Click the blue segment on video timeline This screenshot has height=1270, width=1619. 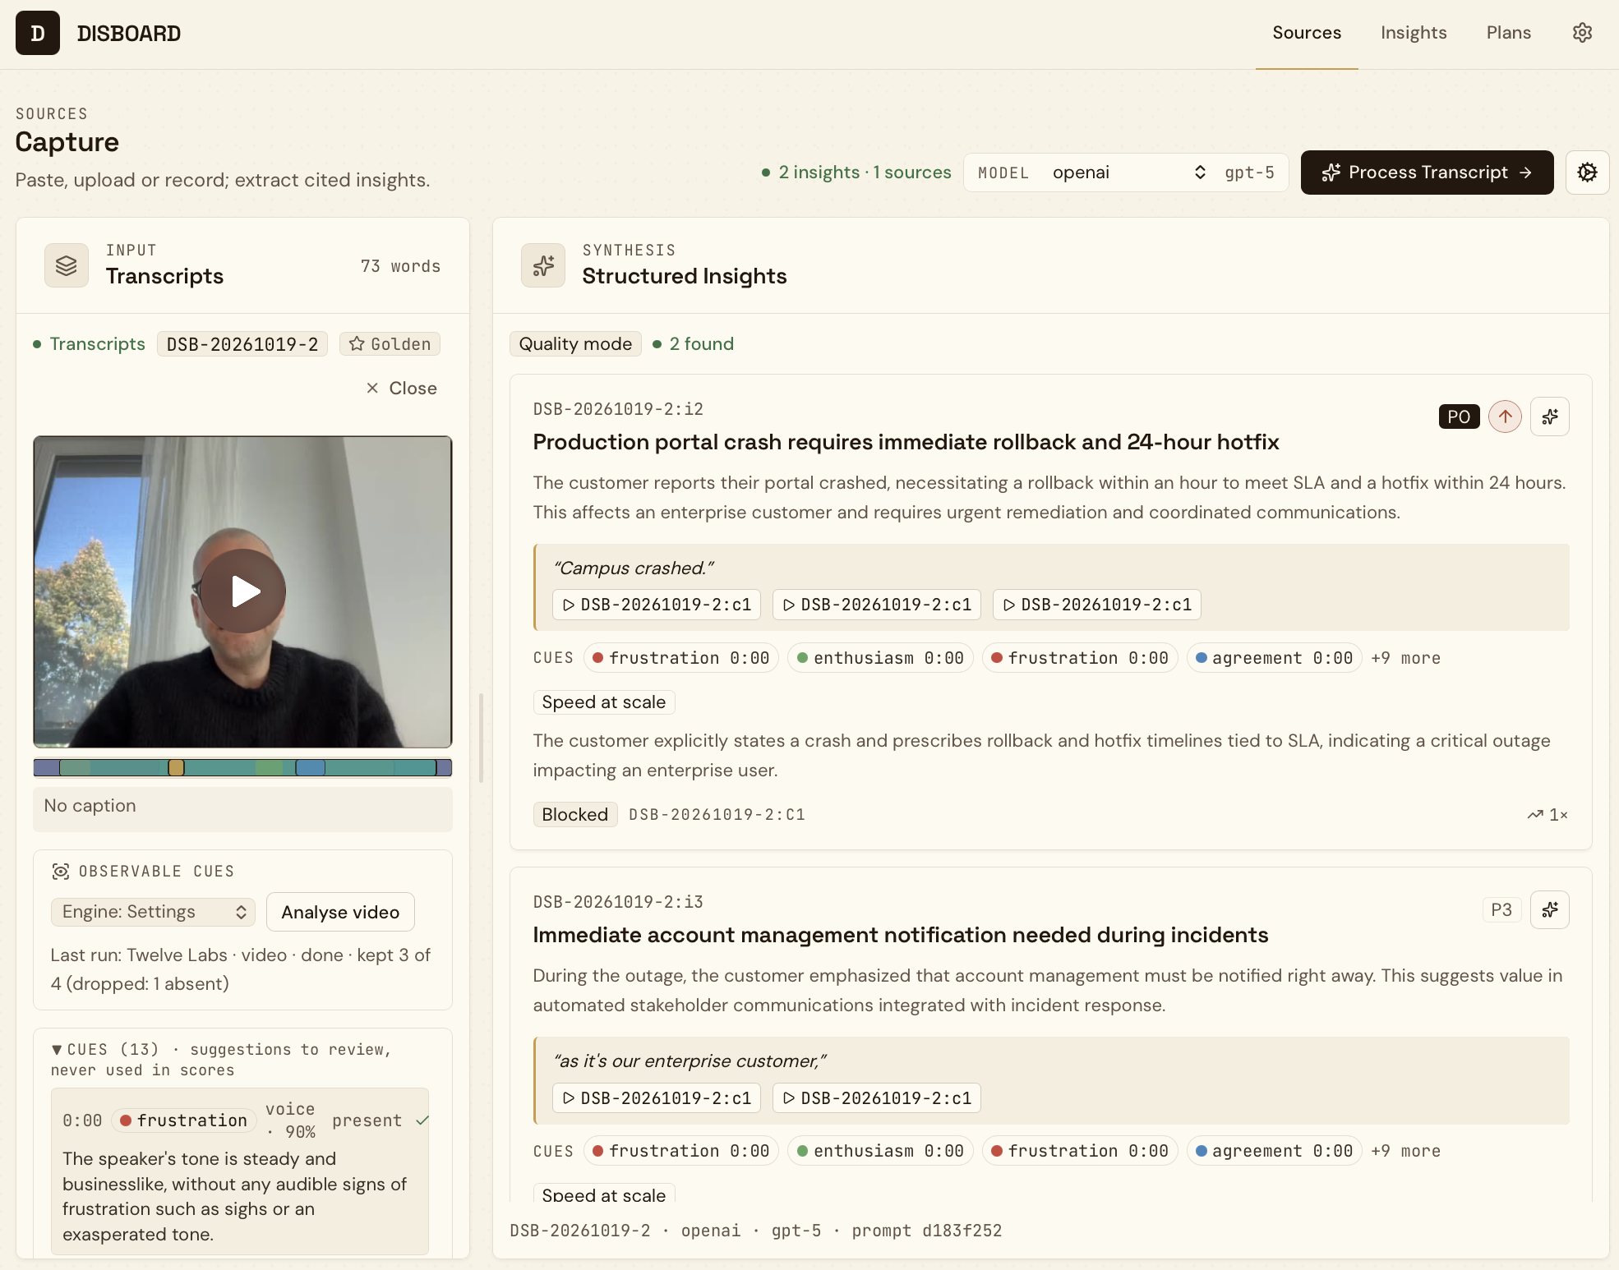310,767
